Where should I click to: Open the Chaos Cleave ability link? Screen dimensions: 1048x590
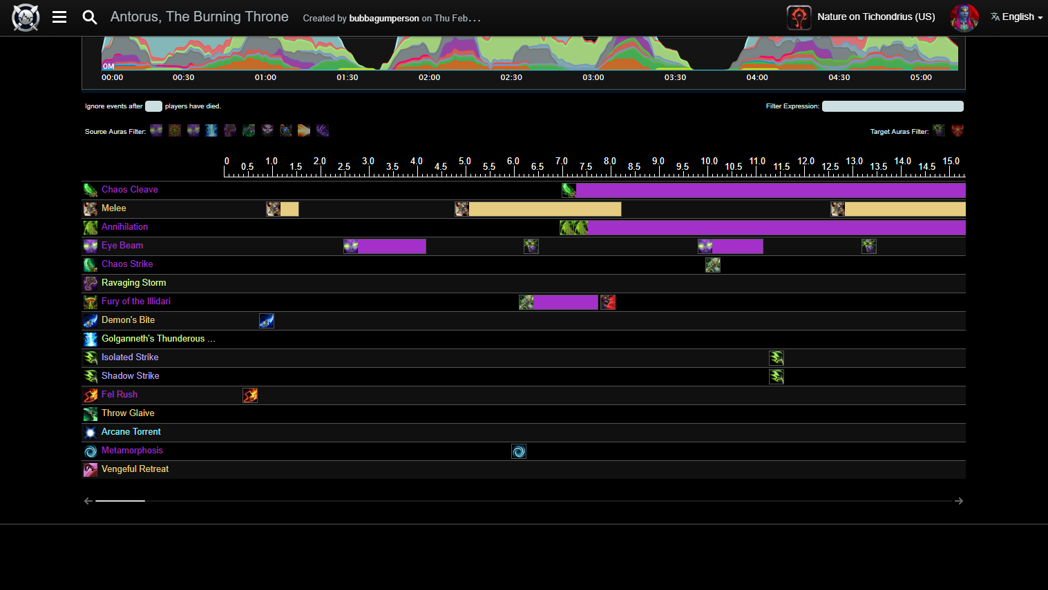(129, 190)
